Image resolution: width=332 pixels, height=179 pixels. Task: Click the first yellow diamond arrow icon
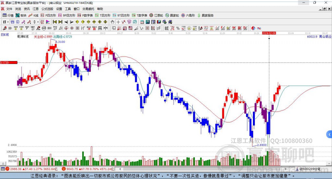[x=77, y=22]
